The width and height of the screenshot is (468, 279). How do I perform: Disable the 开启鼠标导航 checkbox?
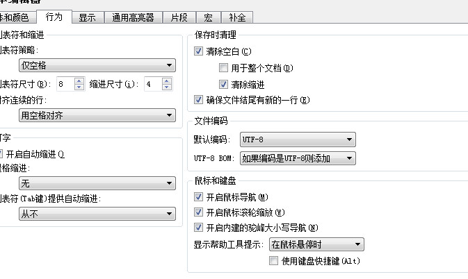(x=200, y=197)
